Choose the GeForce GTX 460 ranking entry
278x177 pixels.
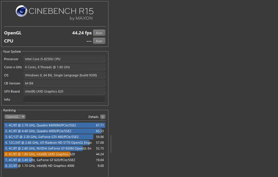(55, 137)
